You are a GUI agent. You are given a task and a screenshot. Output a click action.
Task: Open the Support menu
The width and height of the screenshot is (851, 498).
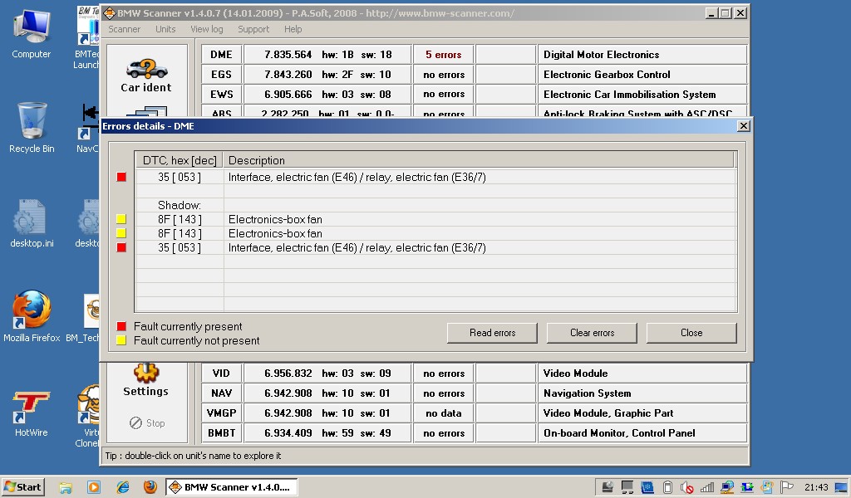coord(253,29)
